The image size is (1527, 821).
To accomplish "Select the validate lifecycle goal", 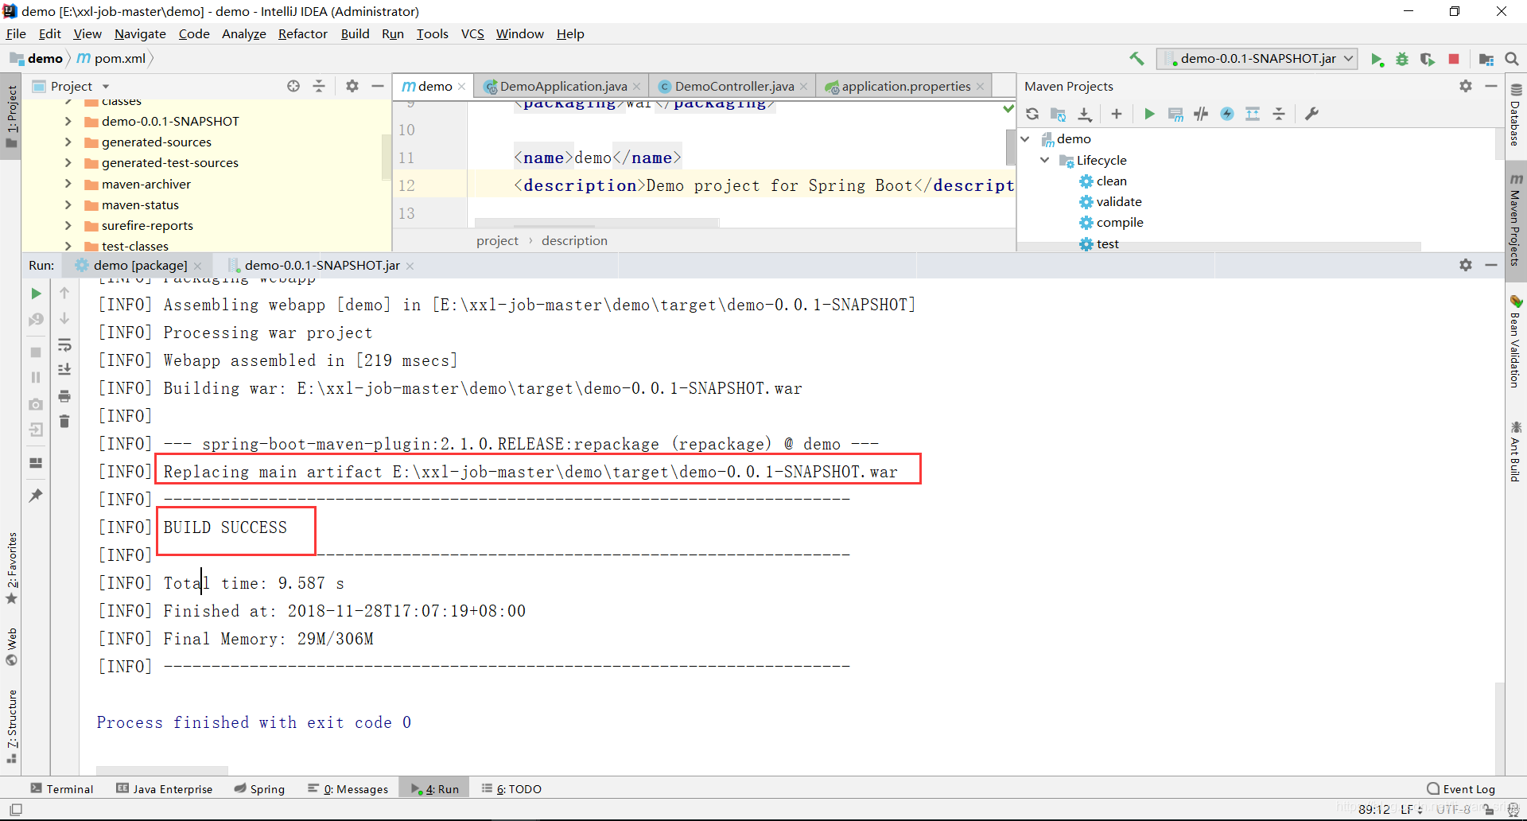I will click(1110, 202).
